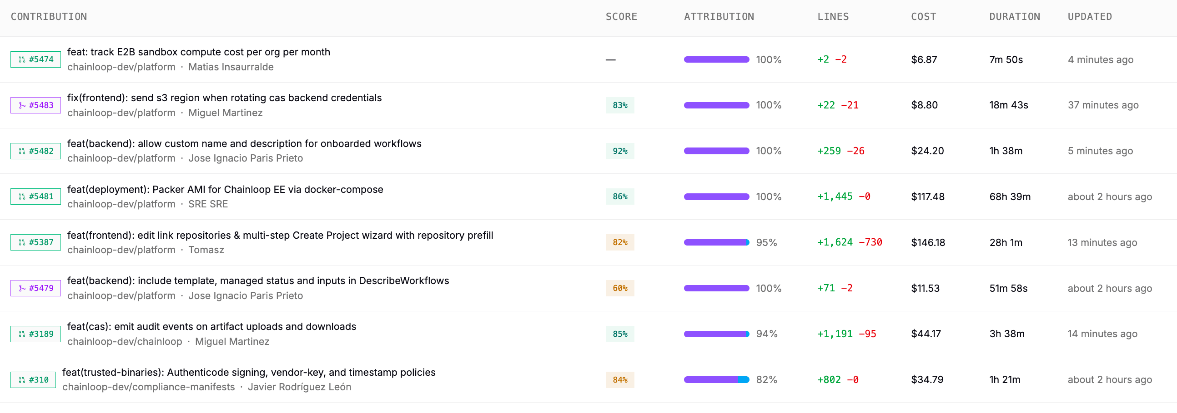
Task: Click the pull request icon in badge #5482
Action: [22, 151]
